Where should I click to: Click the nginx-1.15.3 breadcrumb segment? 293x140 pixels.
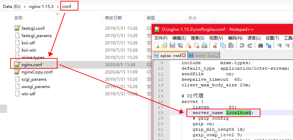coord(41,7)
